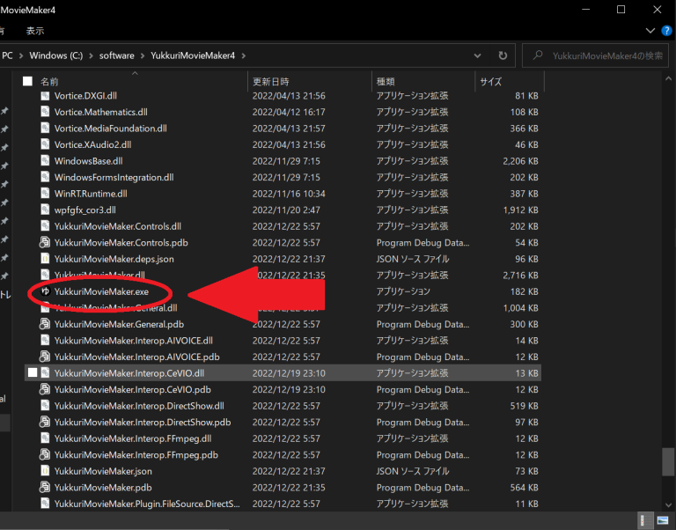Expand the chevron after YukkuriMovieMaker4 breadcrumb

244,55
